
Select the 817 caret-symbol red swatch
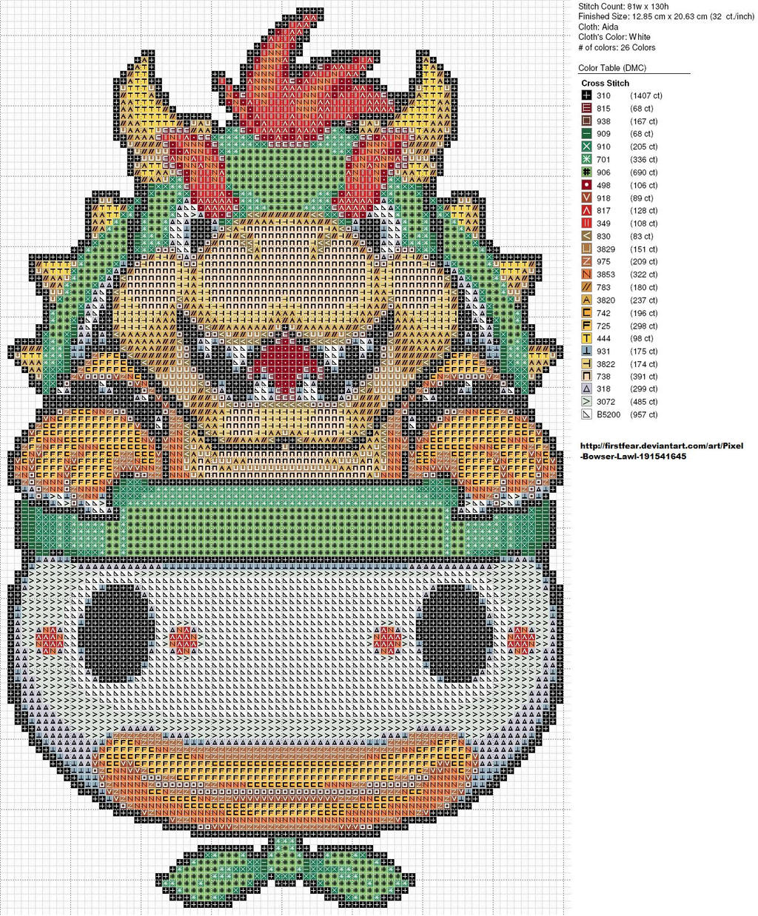click(586, 211)
